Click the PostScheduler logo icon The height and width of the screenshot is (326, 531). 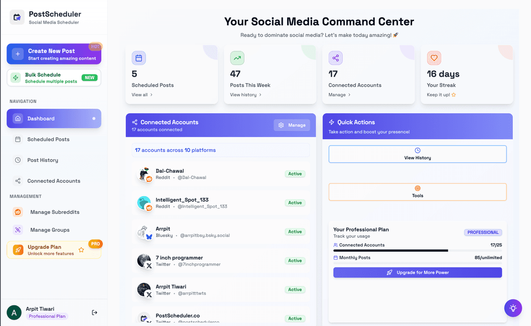[17, 17]
